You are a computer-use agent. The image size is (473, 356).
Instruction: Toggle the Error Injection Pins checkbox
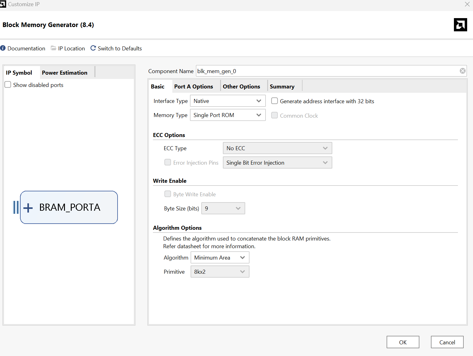(168, 162)
